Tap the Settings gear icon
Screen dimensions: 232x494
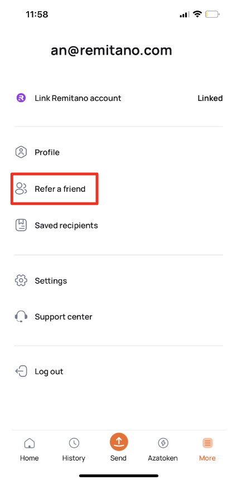click(x=21, y=280)
